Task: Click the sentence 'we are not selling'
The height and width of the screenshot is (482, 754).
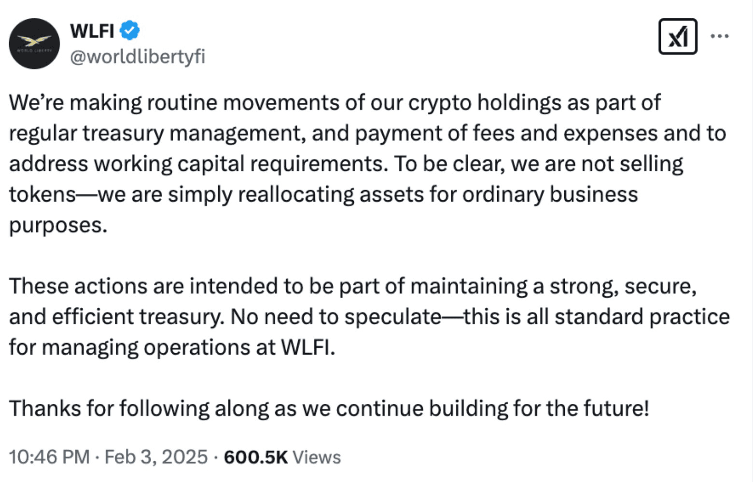Action: tap(597, 165)
